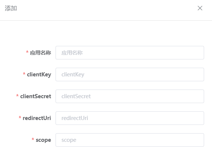The height and width of the screenshot is (155, 212).
Task: Click the gray clientSecret placeholder text
Action: (76, 96)
